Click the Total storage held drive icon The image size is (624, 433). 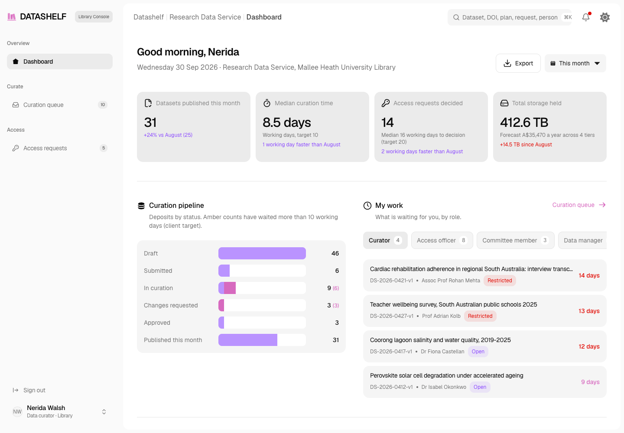coord(504,103)
